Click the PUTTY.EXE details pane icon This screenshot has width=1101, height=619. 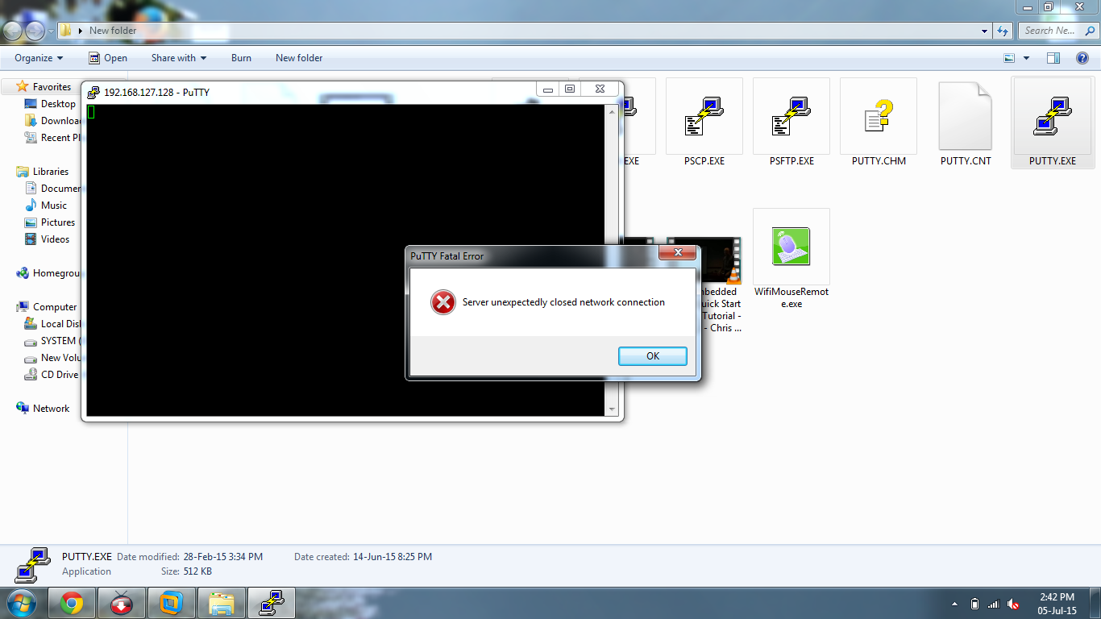pyautogui.click(x=32, y=565)
